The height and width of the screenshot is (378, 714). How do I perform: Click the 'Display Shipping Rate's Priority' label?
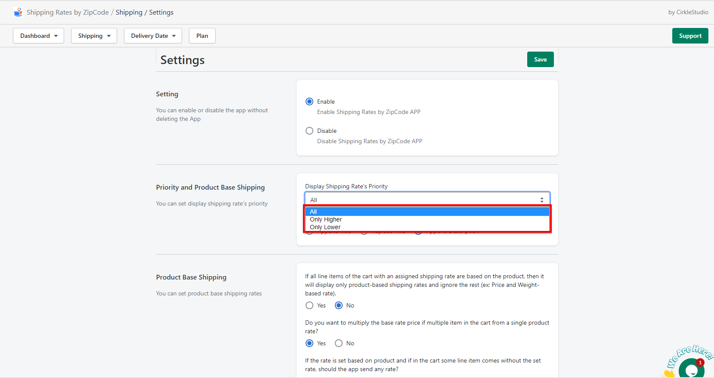346,186
